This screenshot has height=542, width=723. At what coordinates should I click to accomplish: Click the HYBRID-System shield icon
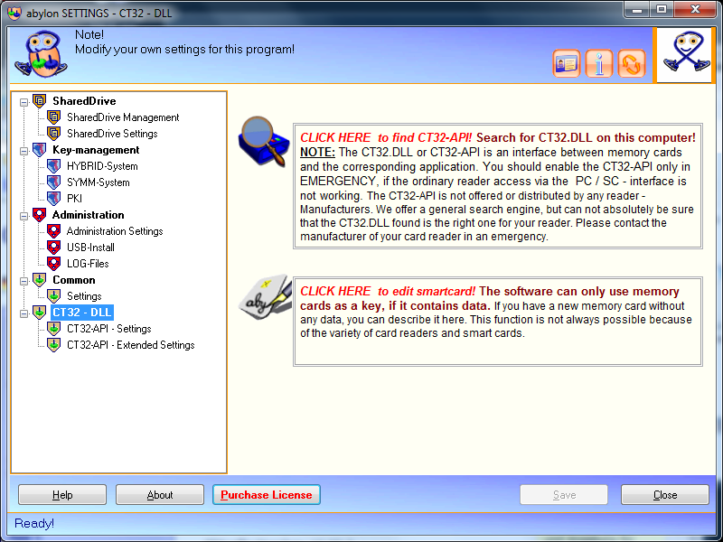(x=54, y=166)
